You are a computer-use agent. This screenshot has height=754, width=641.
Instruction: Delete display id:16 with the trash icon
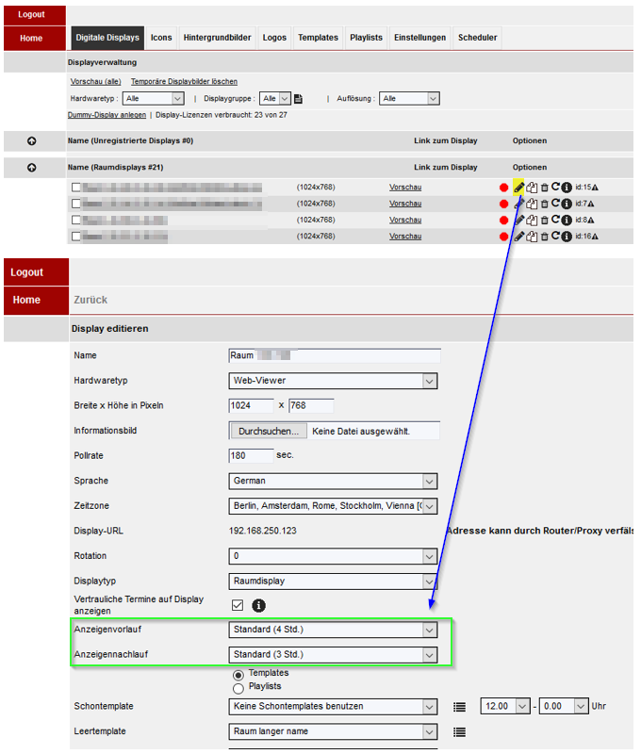point(544,238)
